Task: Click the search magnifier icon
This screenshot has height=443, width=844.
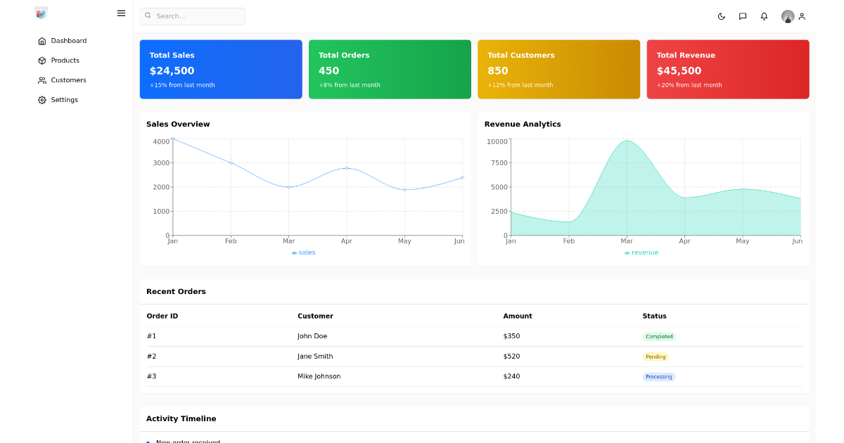Action: coord(148,15)
